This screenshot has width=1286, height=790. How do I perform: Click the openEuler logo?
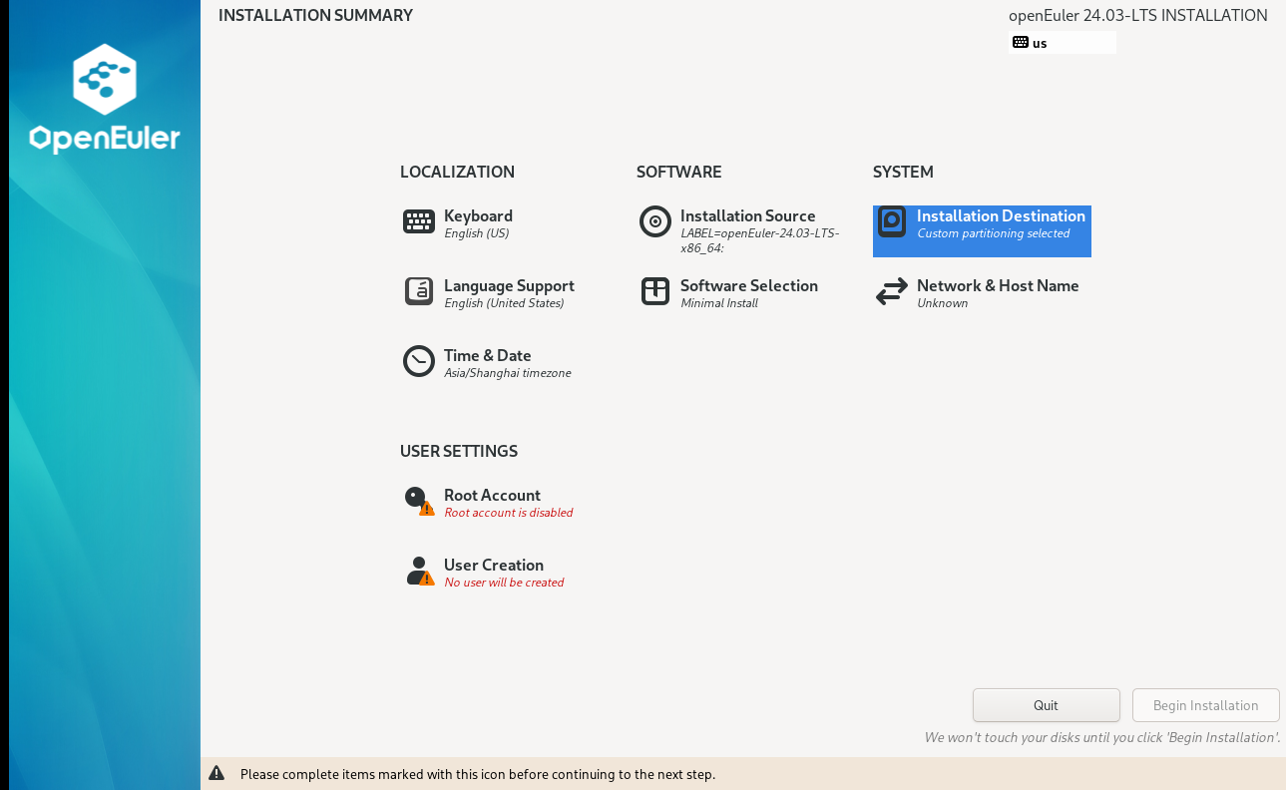(105, 98)
